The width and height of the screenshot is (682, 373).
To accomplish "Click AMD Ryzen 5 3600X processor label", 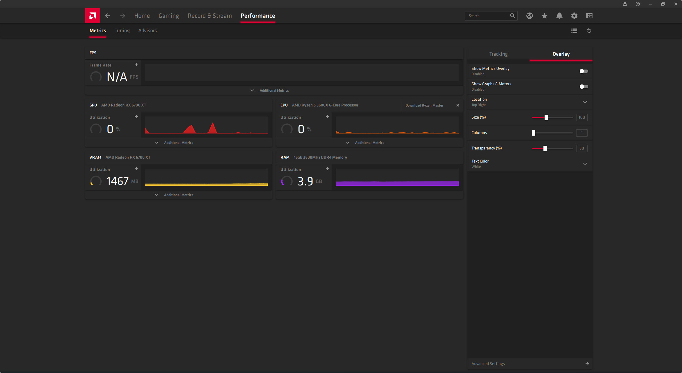I will point(325,105).
